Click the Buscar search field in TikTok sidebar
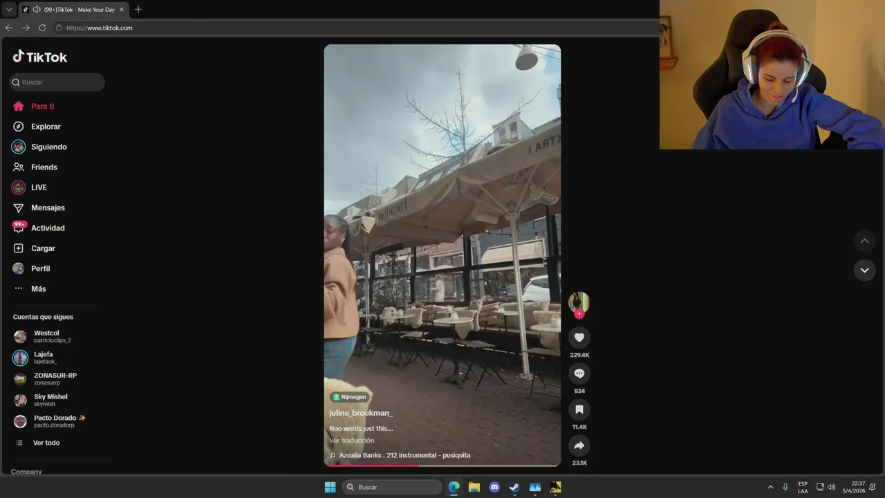This screenshot has height=498, width=885. (57, 82)
